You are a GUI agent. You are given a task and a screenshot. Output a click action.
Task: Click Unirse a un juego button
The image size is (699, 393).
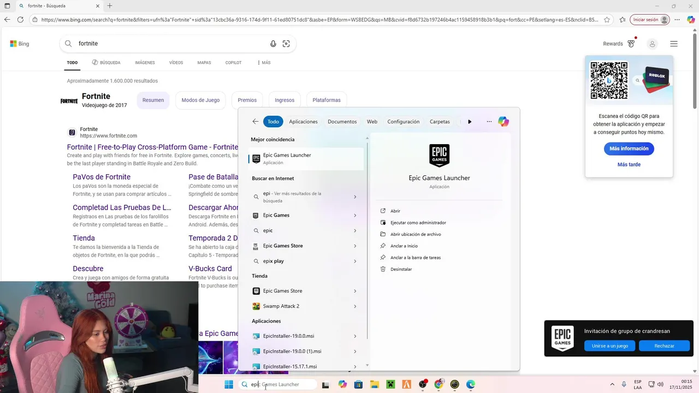610,346
